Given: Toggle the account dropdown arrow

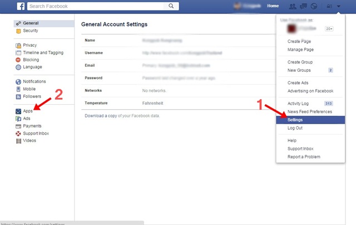Looking at the screenshot, I should (339, 6).
